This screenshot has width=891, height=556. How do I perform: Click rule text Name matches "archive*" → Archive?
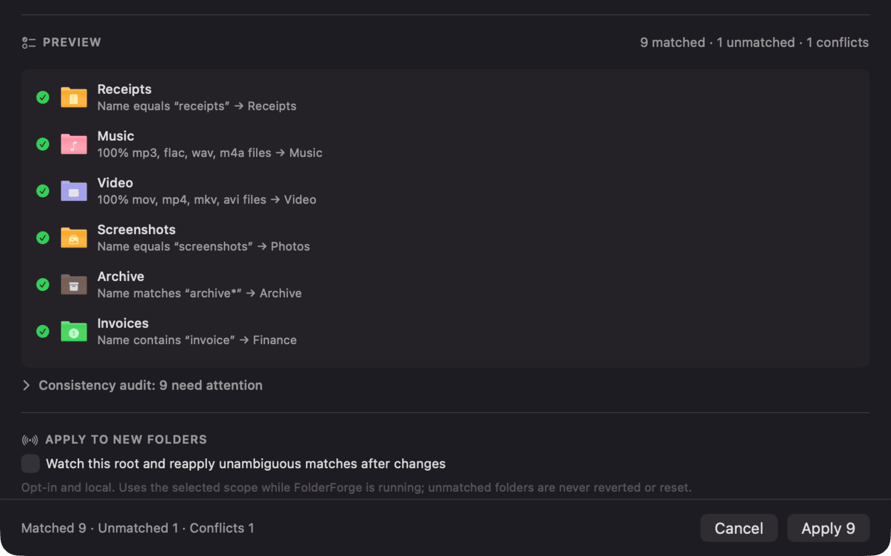[199, 293]
